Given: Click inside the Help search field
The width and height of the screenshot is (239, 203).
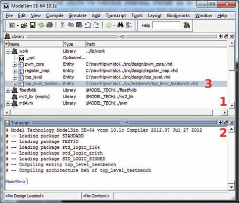Looking at the screenshot, I should click(x=166, y=25).
